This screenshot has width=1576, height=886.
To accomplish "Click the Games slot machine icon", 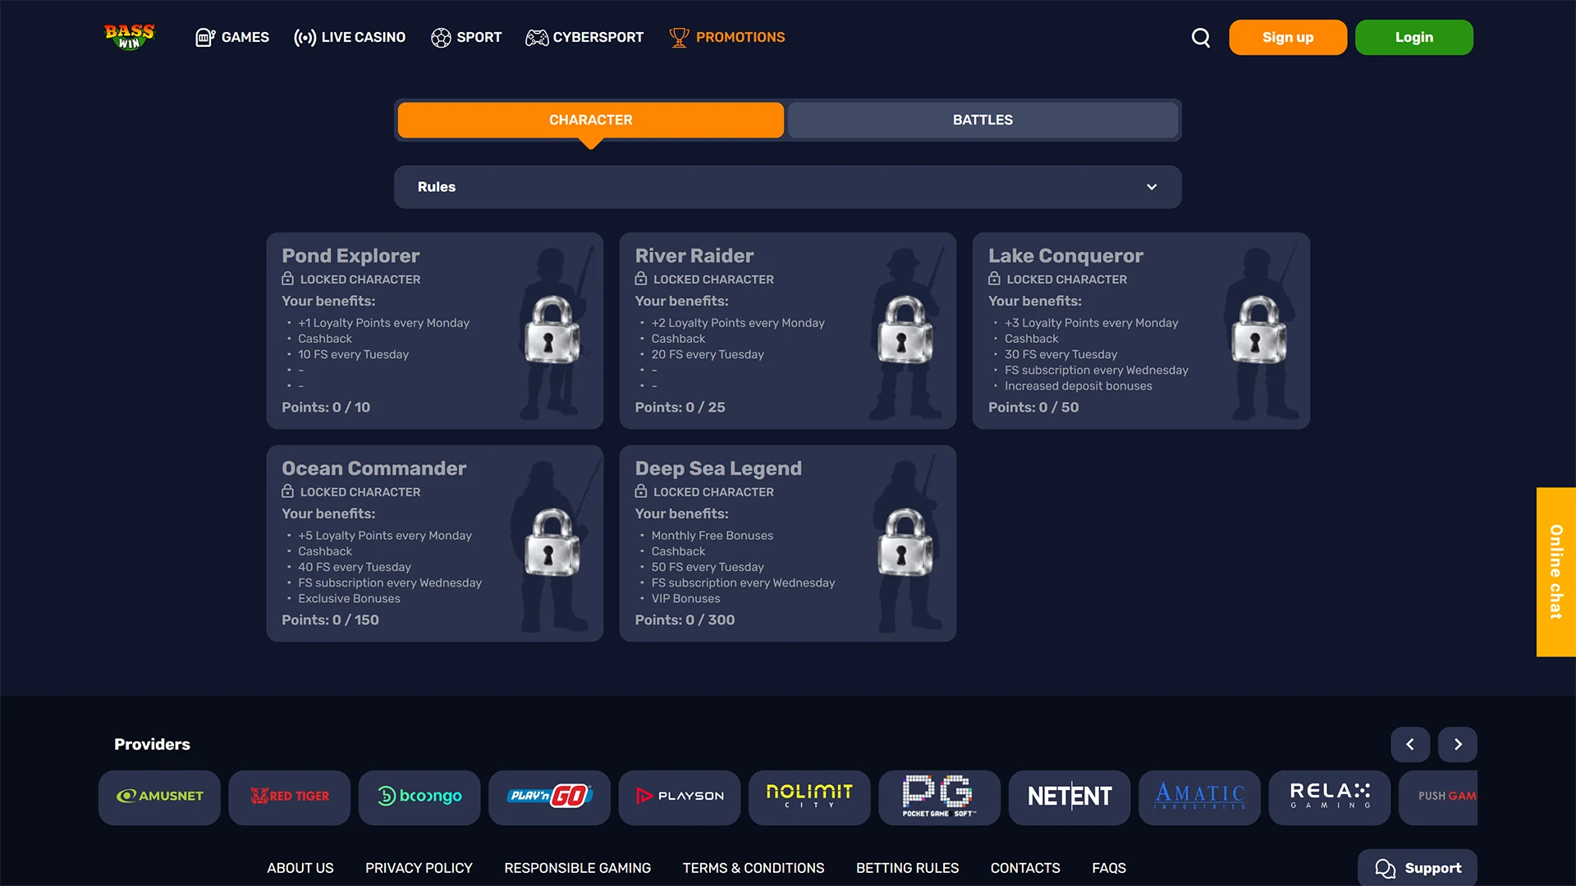I will pyautogui.click(x=205, y=38).
